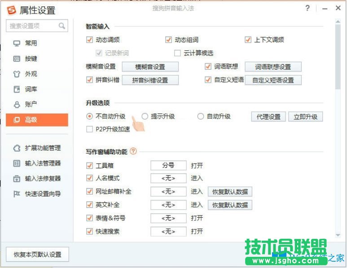Select the 高级 settings tab
Image resolution: width=347 pixels, height=268 pixels.
click(37, 120)
